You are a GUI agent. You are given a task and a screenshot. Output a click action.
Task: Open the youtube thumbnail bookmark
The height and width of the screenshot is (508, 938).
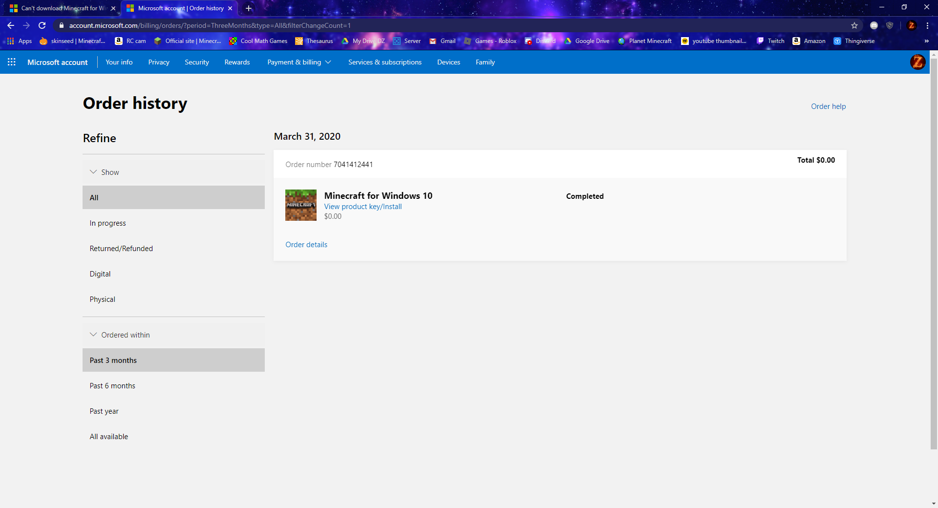pyautogui.click(x=714, y=41)
